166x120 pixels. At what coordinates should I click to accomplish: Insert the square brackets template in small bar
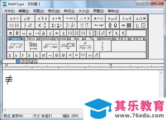(76, 33)
